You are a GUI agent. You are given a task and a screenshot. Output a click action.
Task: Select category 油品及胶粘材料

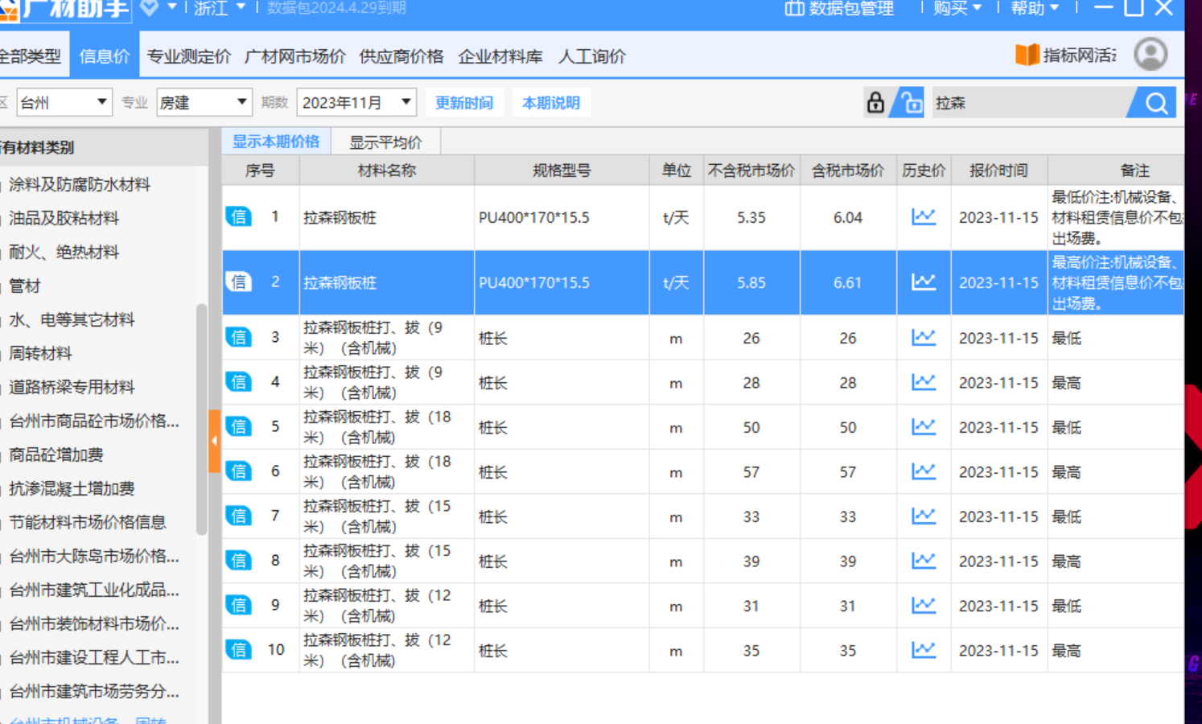point(64,218)
